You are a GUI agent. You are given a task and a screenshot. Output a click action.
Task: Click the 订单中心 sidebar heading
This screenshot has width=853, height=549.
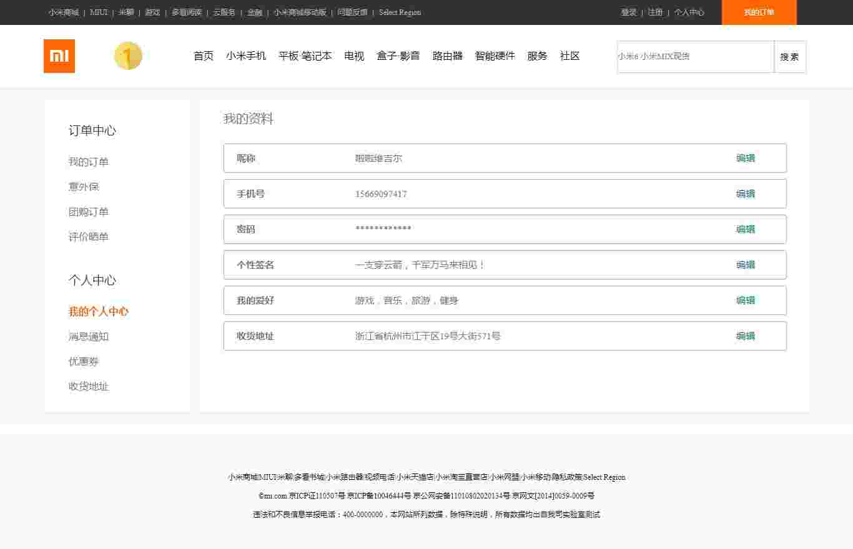coord(92,130)
